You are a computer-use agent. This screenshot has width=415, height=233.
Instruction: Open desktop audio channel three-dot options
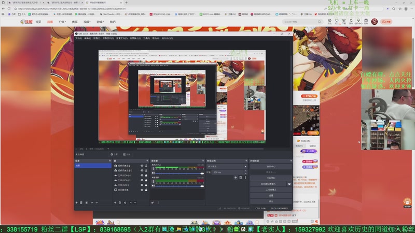[153, 182]
